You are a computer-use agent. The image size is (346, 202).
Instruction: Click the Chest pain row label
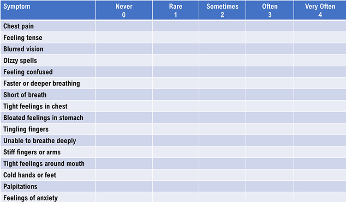[18, 26]
